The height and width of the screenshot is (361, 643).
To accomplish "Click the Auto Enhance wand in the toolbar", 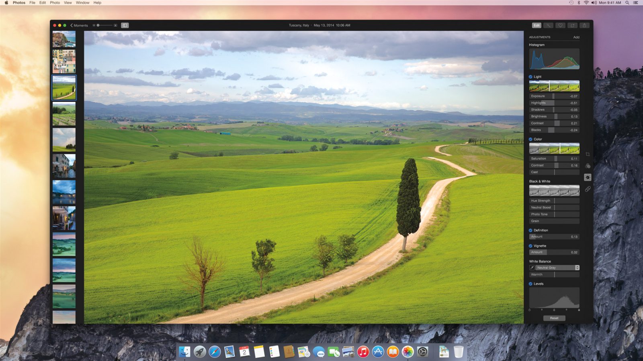I will (549, 25).
